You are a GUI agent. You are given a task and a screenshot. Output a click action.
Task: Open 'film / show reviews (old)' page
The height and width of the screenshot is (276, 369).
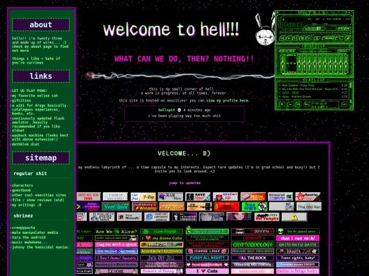tap(38, 200)
